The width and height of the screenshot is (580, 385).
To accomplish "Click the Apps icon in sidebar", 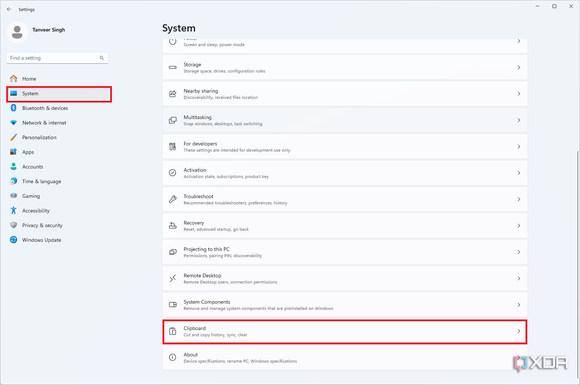I will 14,152.
